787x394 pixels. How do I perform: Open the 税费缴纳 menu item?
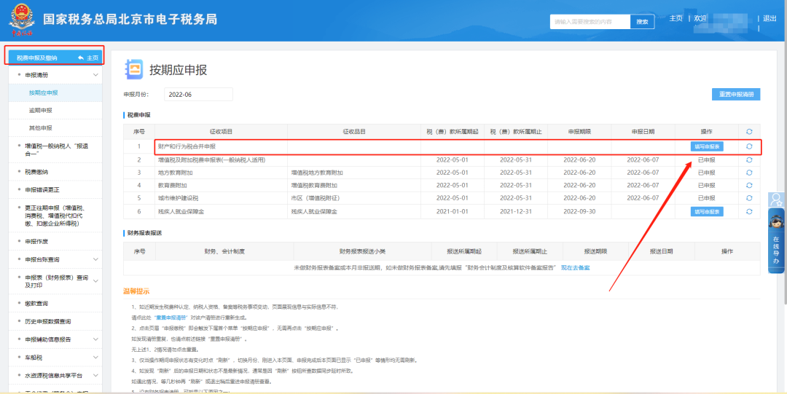(36, 172)
